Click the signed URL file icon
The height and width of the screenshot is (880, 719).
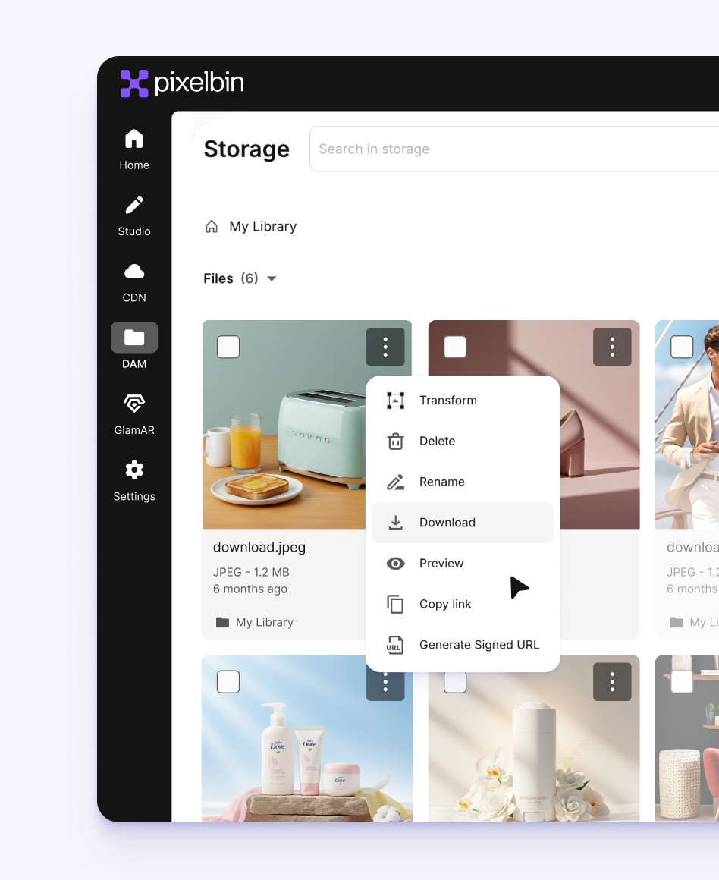tap(394, 645)
